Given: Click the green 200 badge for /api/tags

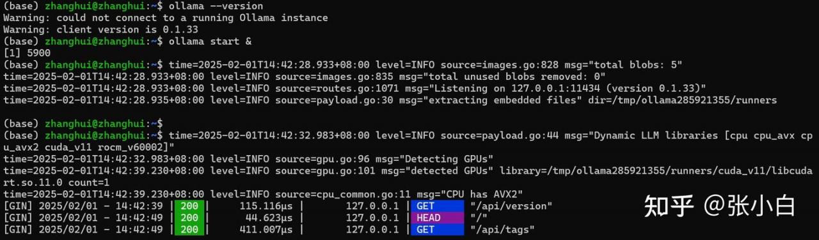Looking at the screenshot, I should point(191,229).
